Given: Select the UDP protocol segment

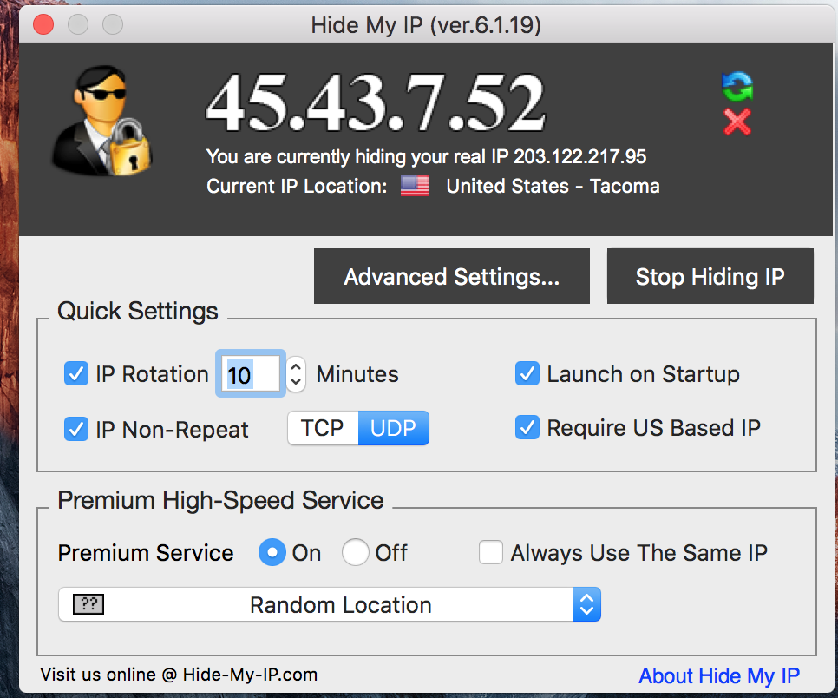Looking at the screenshot, I should click(x=393, y=428).
